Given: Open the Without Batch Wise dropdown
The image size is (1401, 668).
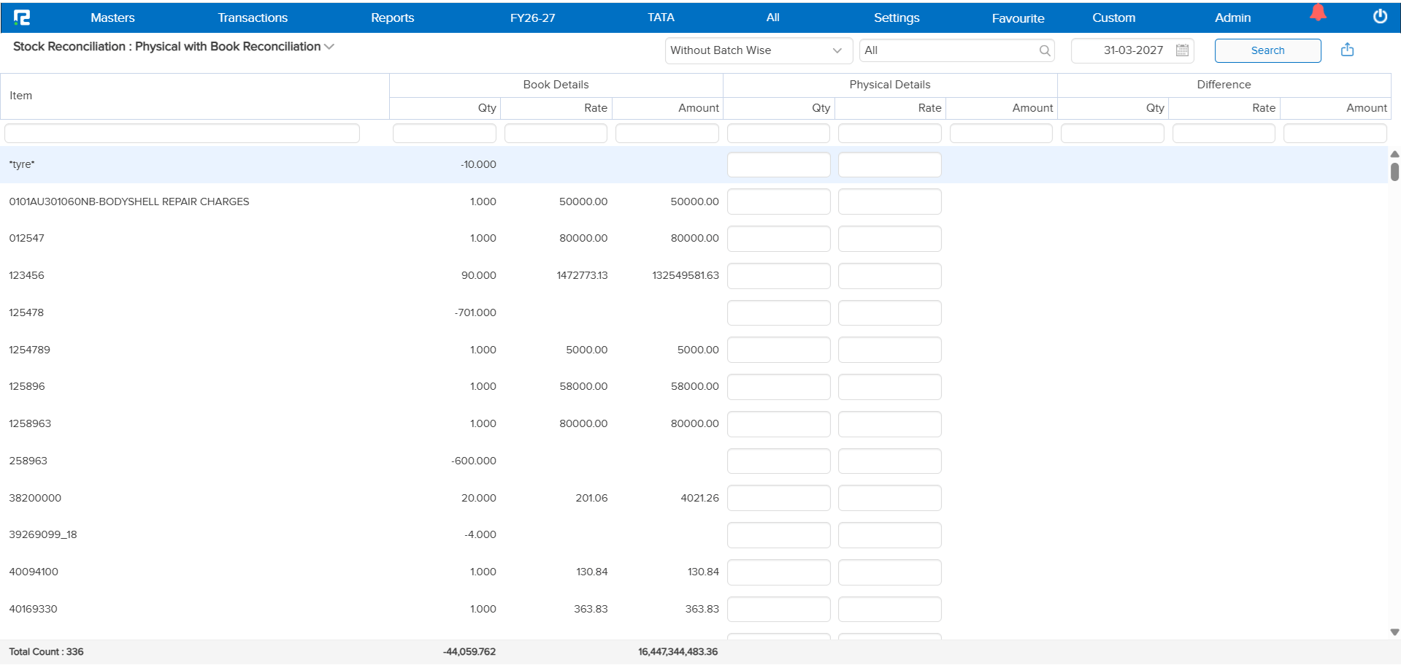Looking at the screenshot, I should click(759, 50).
